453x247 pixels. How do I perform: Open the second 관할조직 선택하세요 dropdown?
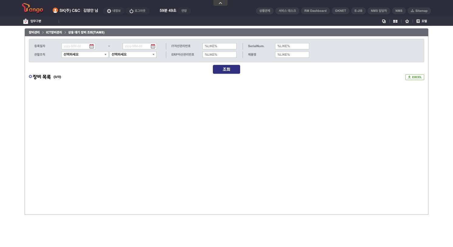click(x=133, y=54)
